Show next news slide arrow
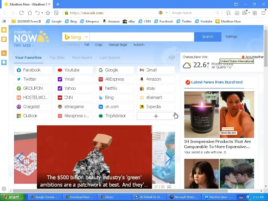Viewport: 268px width, 201px height. click(x=168, y=158)
